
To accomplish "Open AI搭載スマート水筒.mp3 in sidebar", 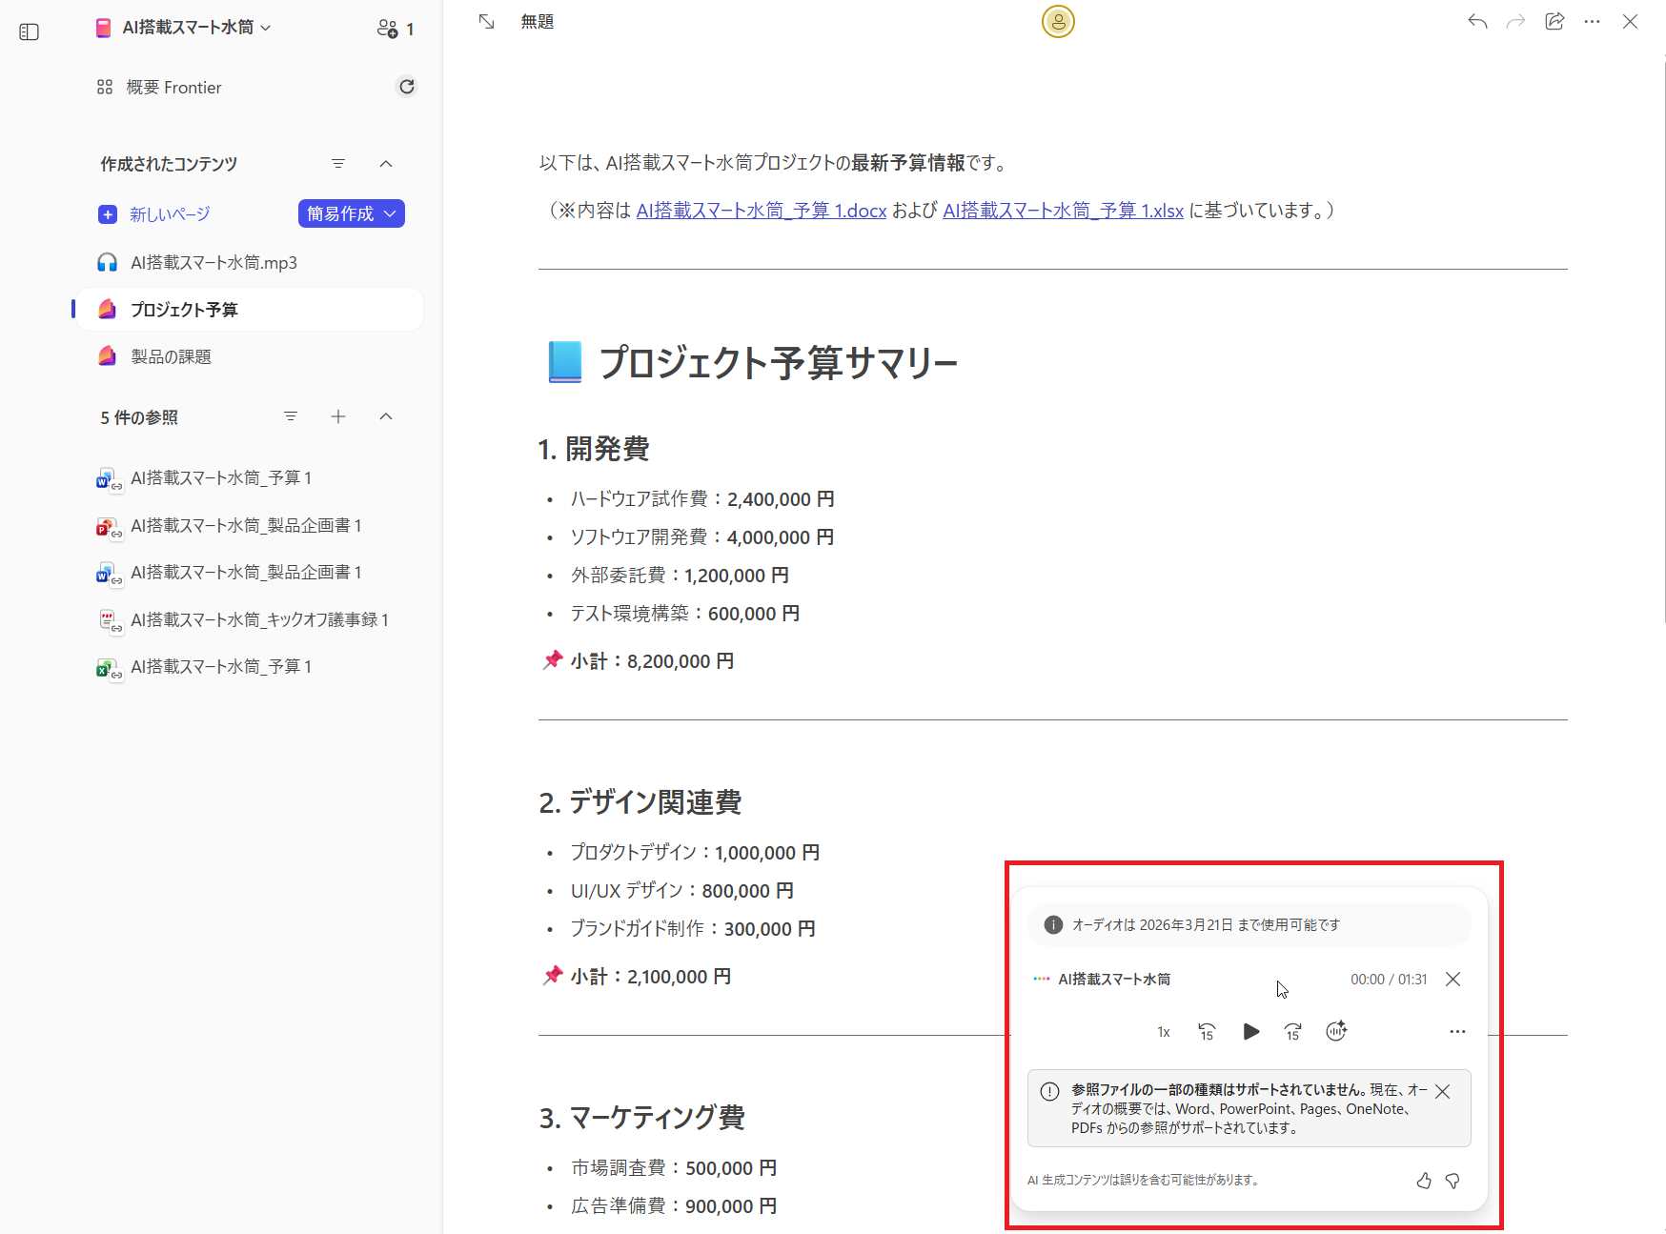I will click(x=213, y=262).
